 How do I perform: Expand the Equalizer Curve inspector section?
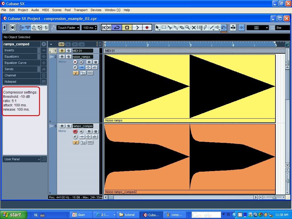(22, 63)
